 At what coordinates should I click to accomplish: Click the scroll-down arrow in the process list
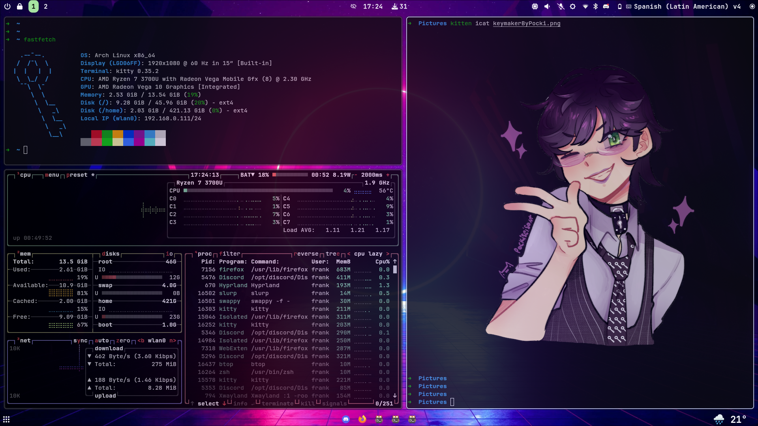395,396
